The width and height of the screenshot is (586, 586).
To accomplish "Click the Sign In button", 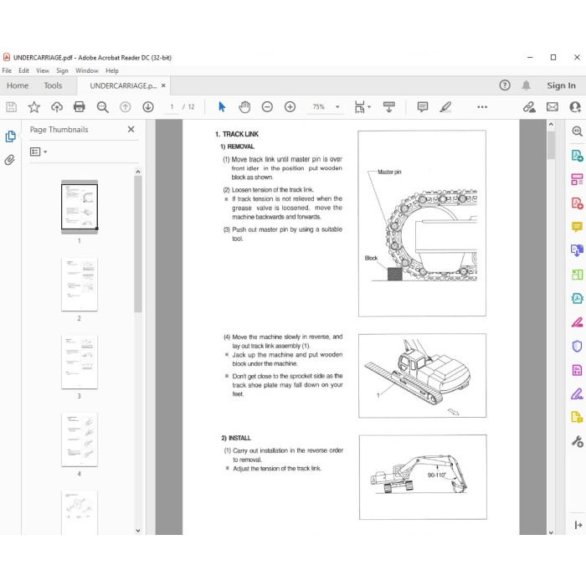I will (562, 85).
